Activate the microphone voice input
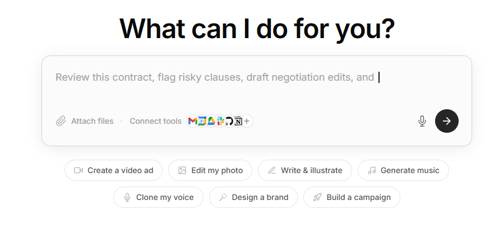The height and width of the screenshot is (228, 499). click(x=422, y=121)
